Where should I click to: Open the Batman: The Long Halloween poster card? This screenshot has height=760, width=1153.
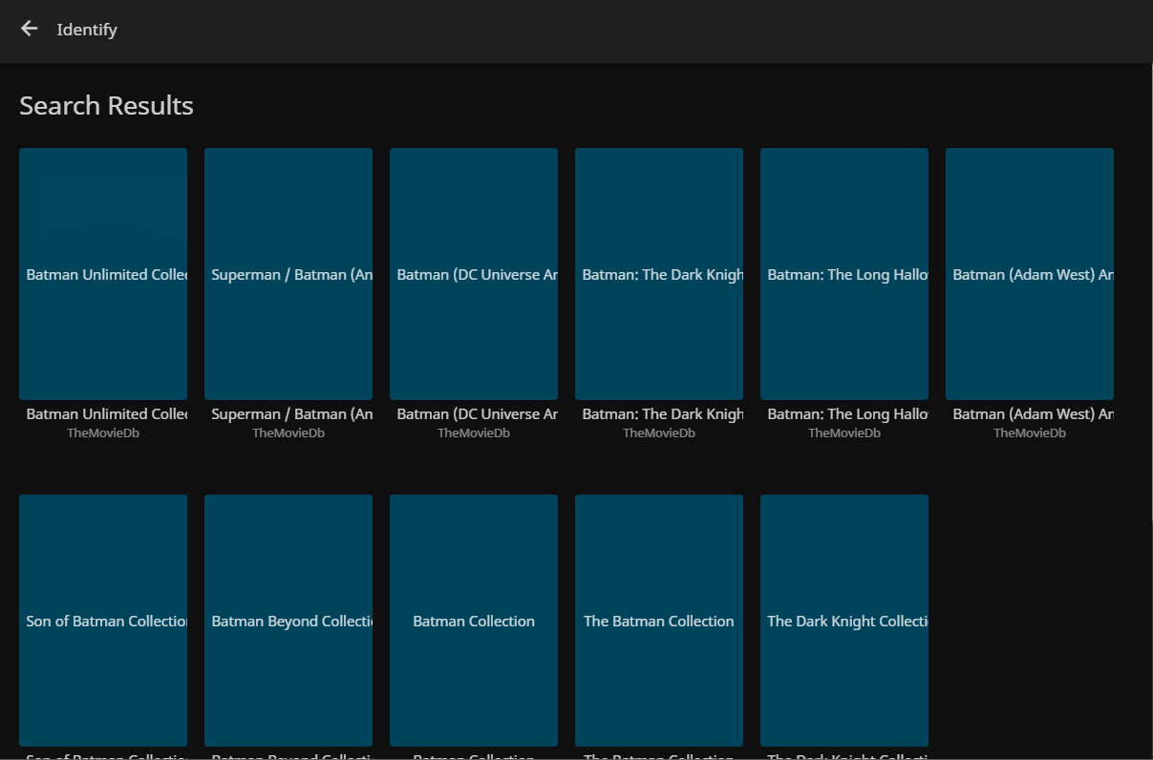(x=844, y=273)
